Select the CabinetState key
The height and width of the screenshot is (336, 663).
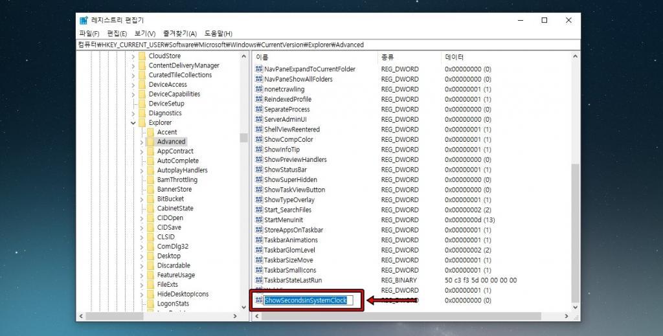[x=175, y=208]
